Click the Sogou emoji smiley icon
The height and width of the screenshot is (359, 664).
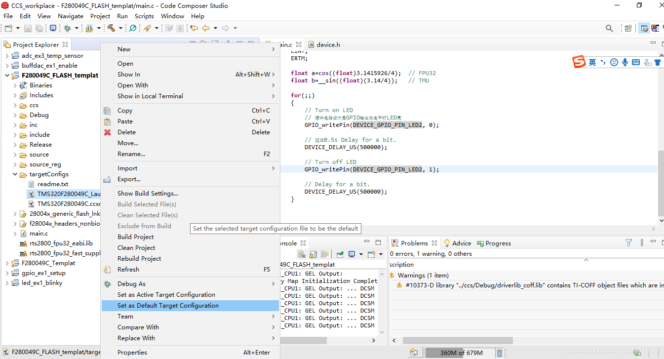click(x=614, y=62)
